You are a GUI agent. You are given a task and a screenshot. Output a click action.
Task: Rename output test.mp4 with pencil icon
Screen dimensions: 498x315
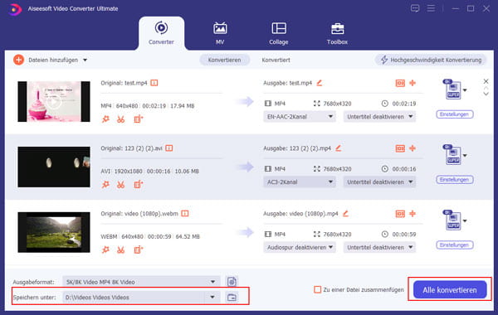(320, 83)
